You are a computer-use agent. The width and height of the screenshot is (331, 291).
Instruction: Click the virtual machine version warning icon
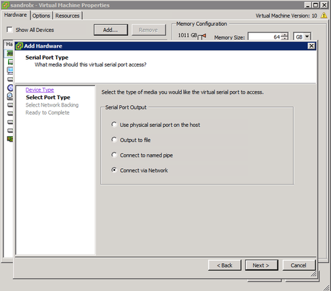pos(324,16)
